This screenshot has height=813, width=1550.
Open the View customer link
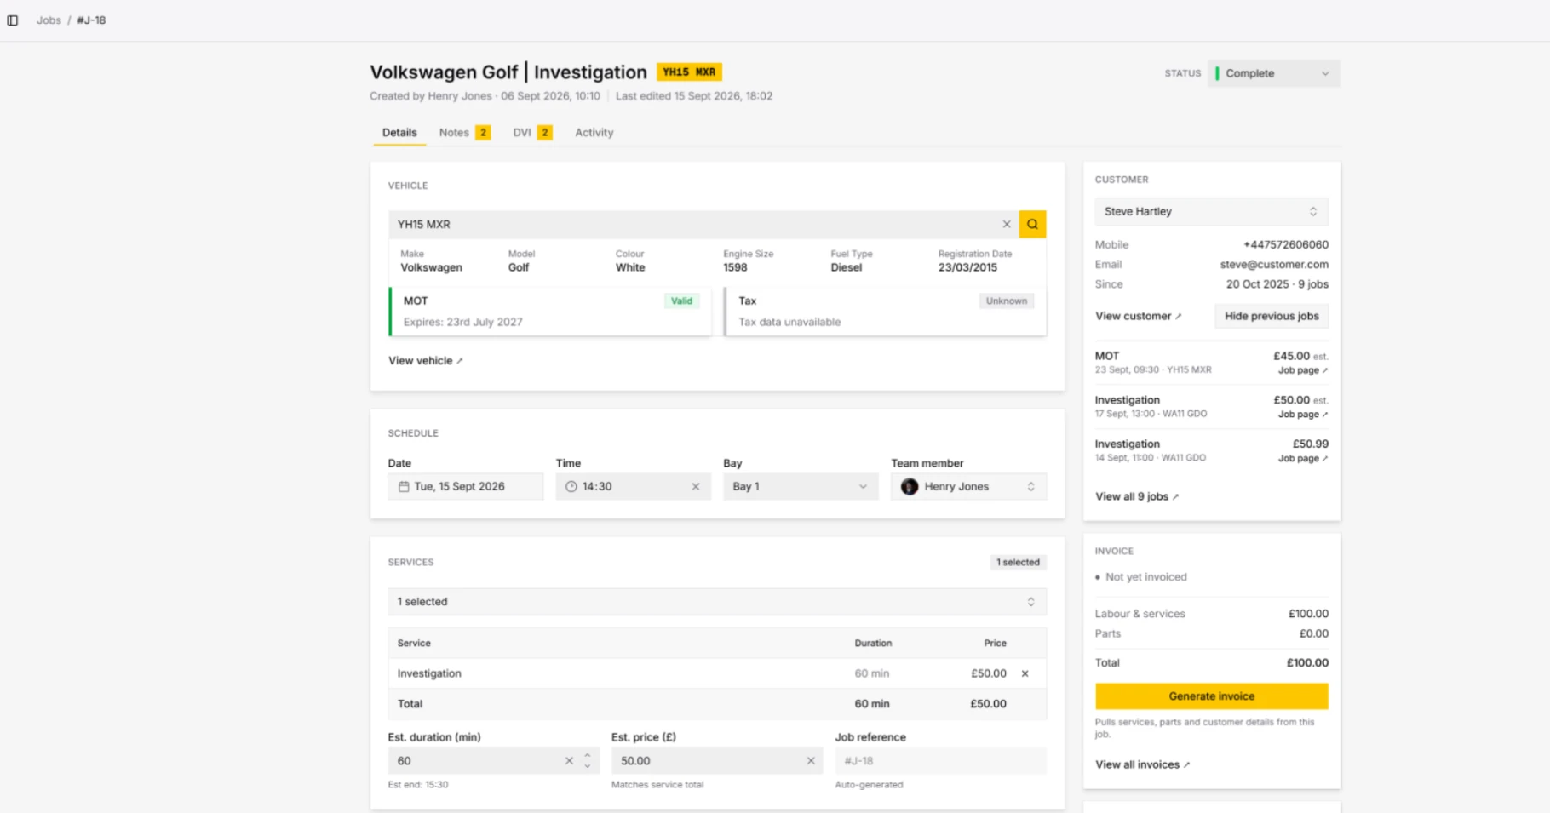tap(1139, 316)
